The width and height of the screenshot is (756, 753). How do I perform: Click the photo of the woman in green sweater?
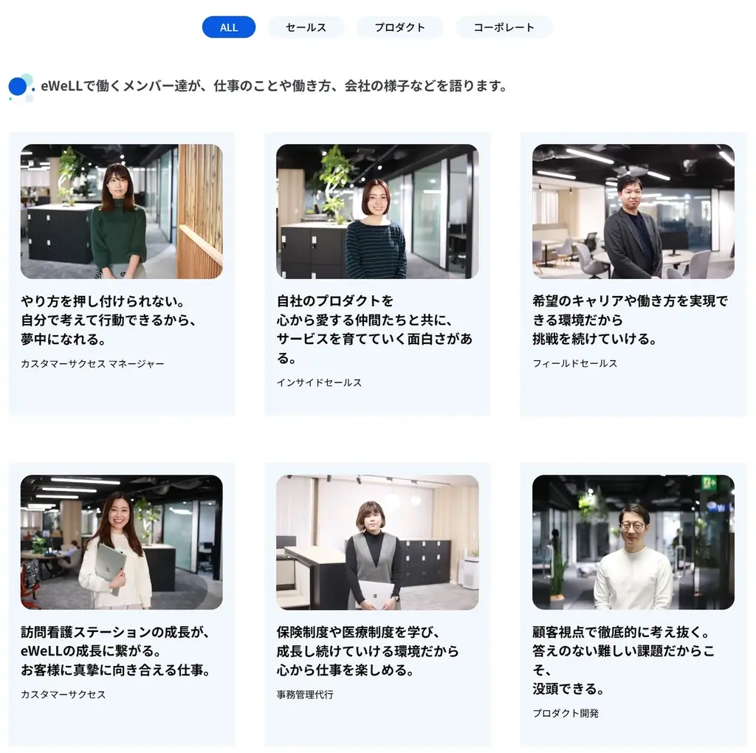121,211
